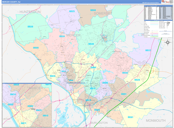The height and width of the screenshot is (128, 174).
Task: Click the ZIP code 08534 label
Action: 62,36
